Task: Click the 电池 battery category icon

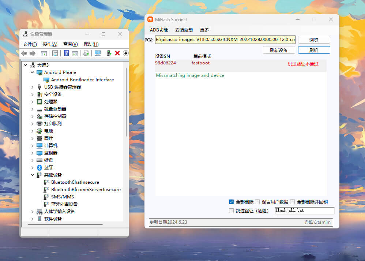Action: 39,131
